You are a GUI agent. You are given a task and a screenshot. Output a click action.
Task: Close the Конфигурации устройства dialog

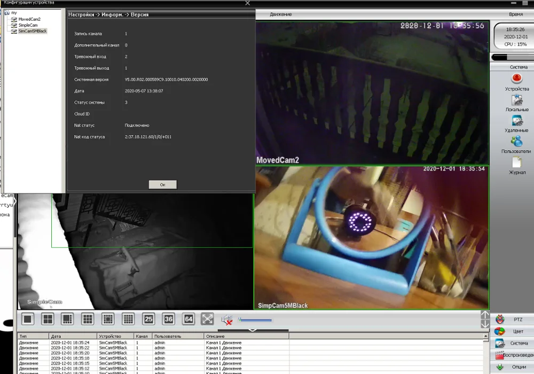[x=248, y=3]
